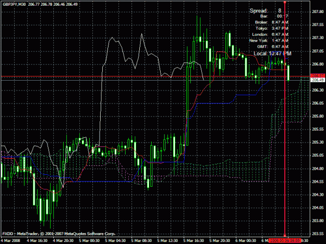Click the 205.05 price scale label
This screenshot has height=244, width=326.
[x=318, y=156]
